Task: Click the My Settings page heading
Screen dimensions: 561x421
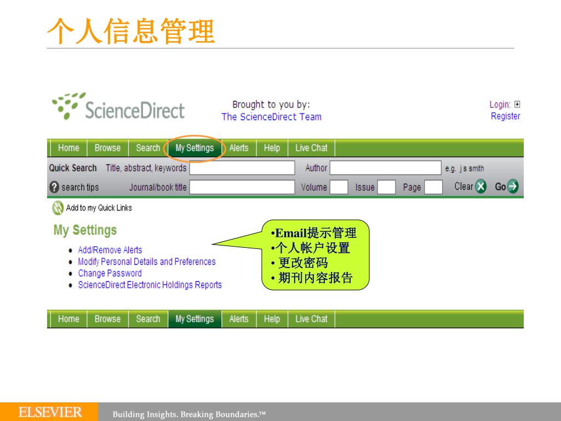Action: click(x=85, y=230)
